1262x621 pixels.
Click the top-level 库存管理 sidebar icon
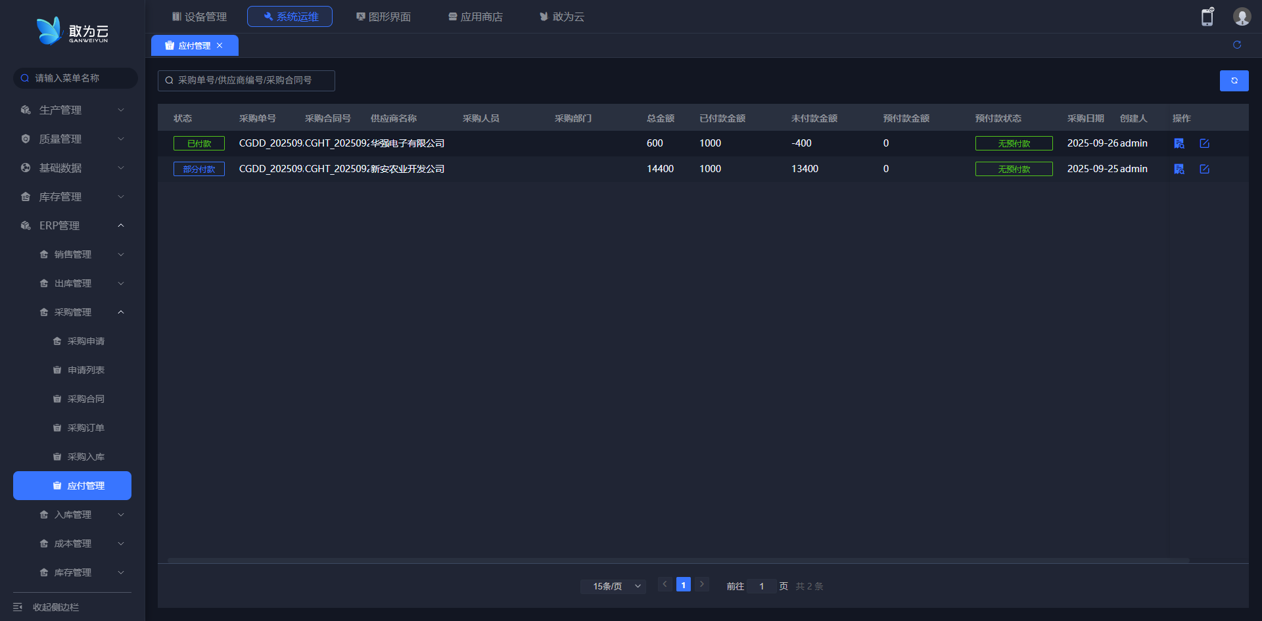coord(26,196)
